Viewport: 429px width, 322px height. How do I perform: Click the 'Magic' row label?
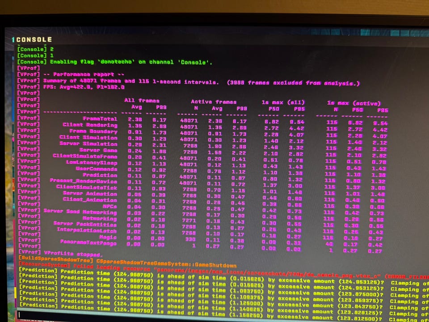(x=108, y=237)
